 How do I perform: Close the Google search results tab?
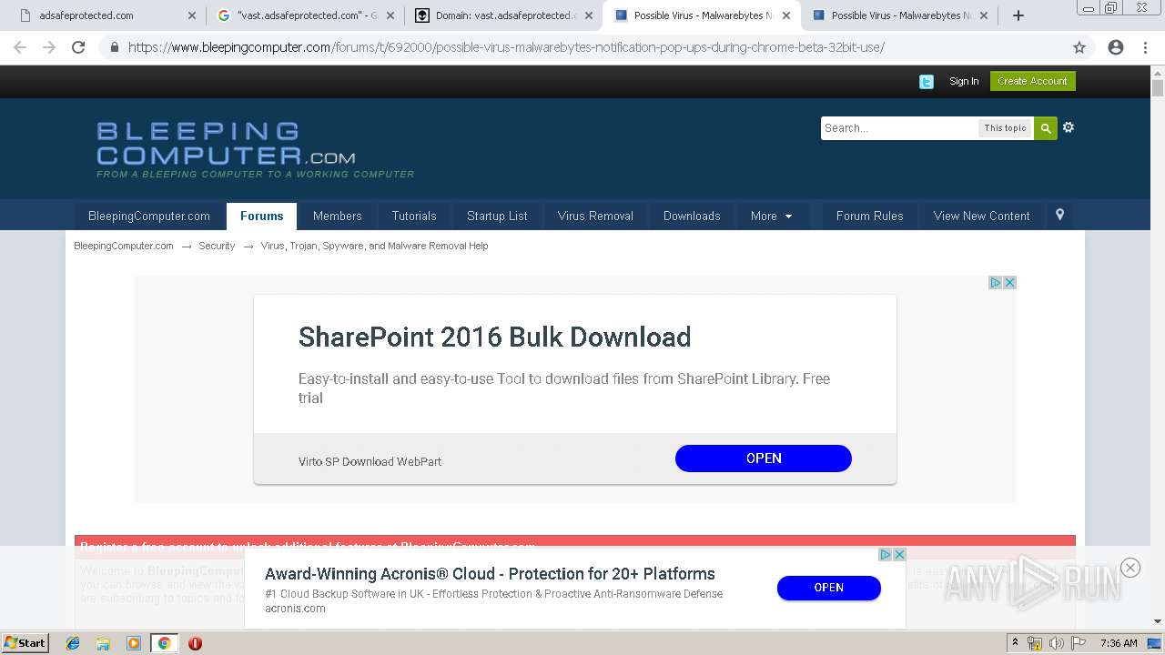click(390, 15)
